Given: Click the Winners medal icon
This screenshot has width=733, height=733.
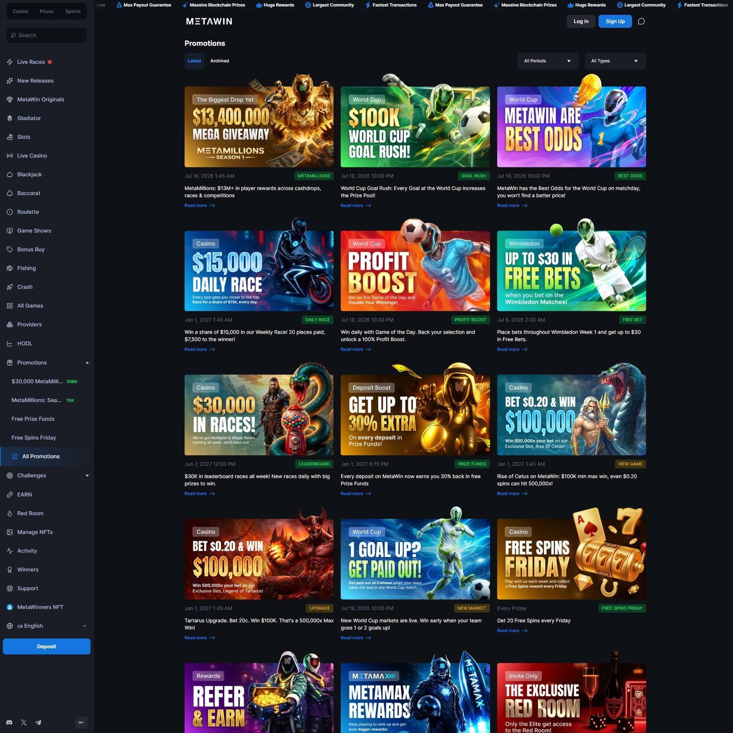Looking at the screenshot, I should click(x=10, y=570).
